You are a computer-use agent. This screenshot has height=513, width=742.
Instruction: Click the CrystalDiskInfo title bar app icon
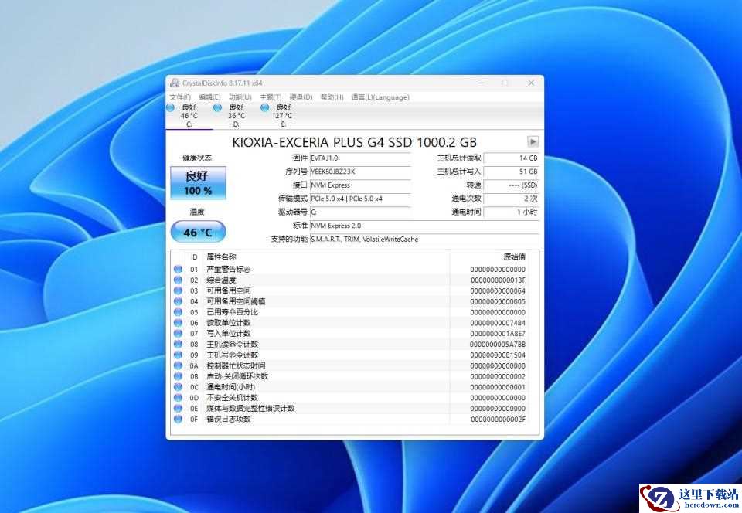point(175,83)
